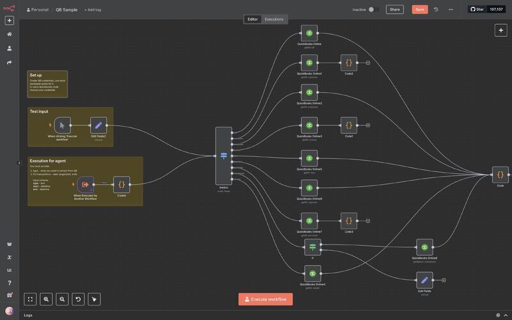Toggle the workflow Inactive switch
Viewport: 512px width, 320px height.
(x=374, y=10)
